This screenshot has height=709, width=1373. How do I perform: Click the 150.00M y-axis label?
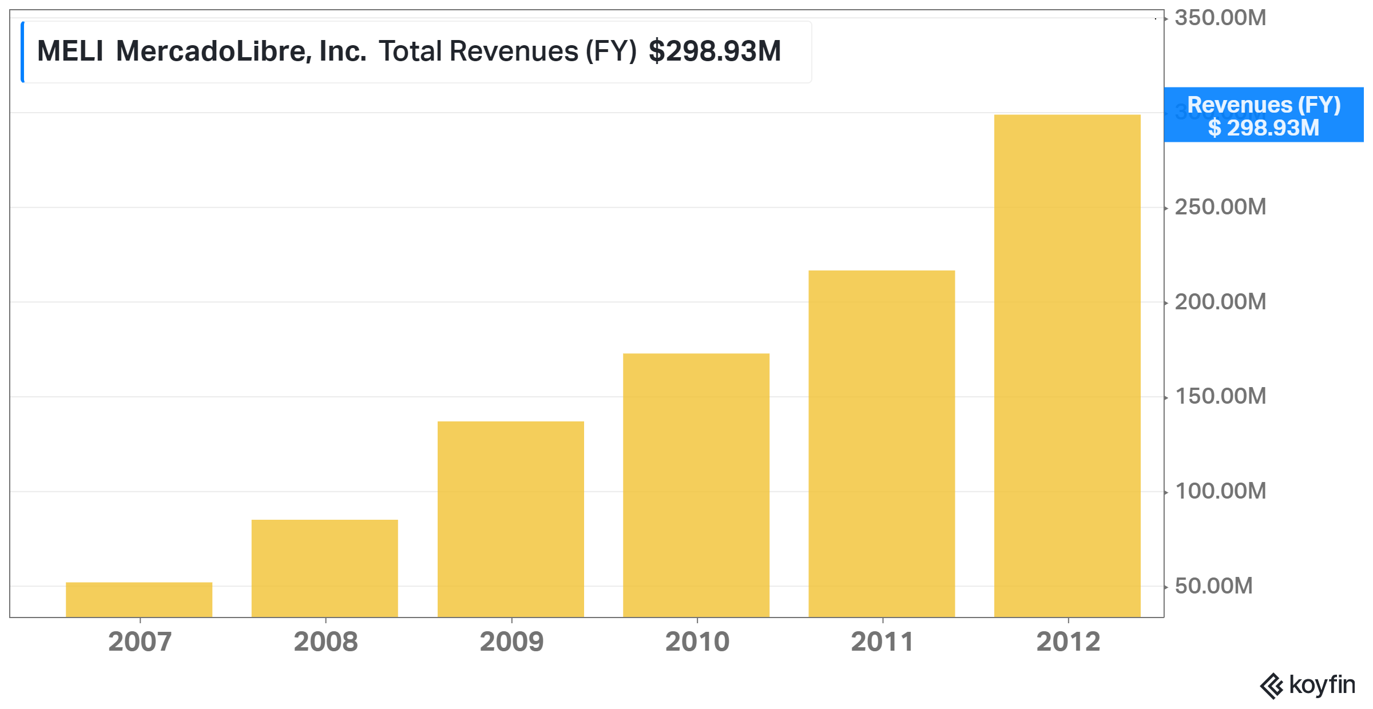(1220, 396)
